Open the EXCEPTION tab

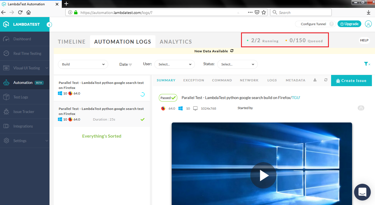(x=194, y=80)
